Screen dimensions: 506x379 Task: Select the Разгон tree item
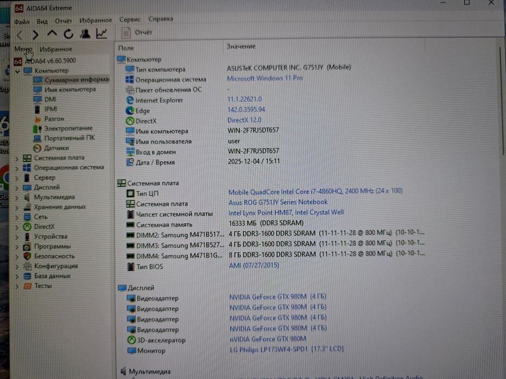pyautogui.click(x=49, y=119)
